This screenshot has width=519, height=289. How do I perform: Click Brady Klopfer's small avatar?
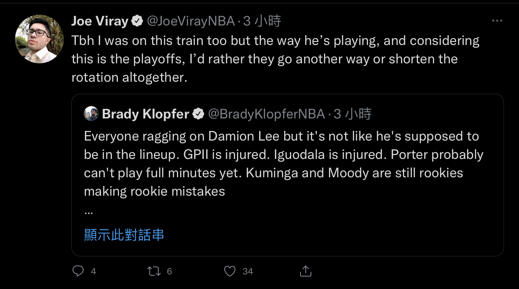coord(91,114)
